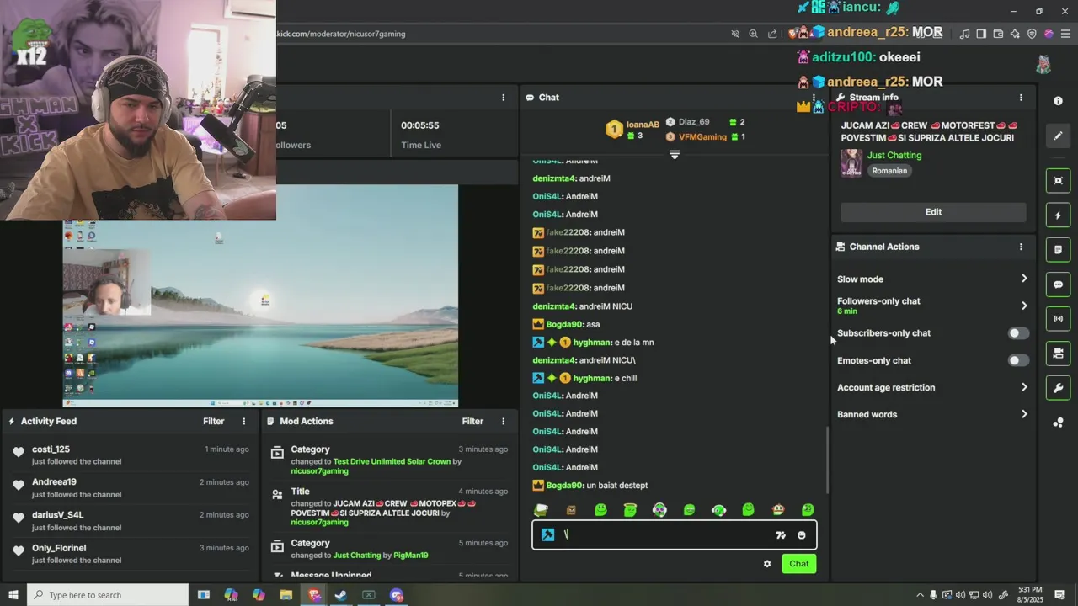This screenshot has width=1078, height=606.
Task: Open the info icon in right sidebar
Action: coord(1058,100)
